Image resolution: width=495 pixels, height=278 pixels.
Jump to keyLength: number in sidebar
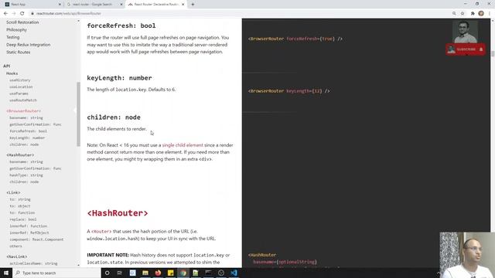(x=27, y=138)
